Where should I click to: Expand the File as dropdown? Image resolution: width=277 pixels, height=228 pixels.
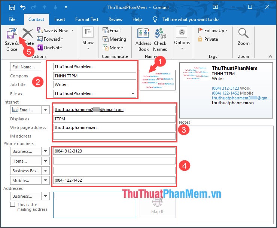133,93
